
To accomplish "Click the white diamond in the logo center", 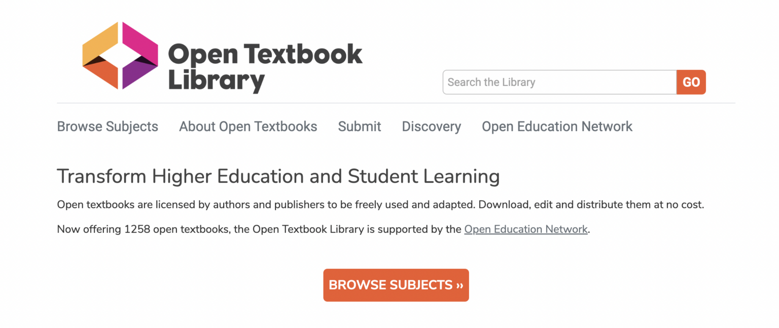I will point(120,56).
